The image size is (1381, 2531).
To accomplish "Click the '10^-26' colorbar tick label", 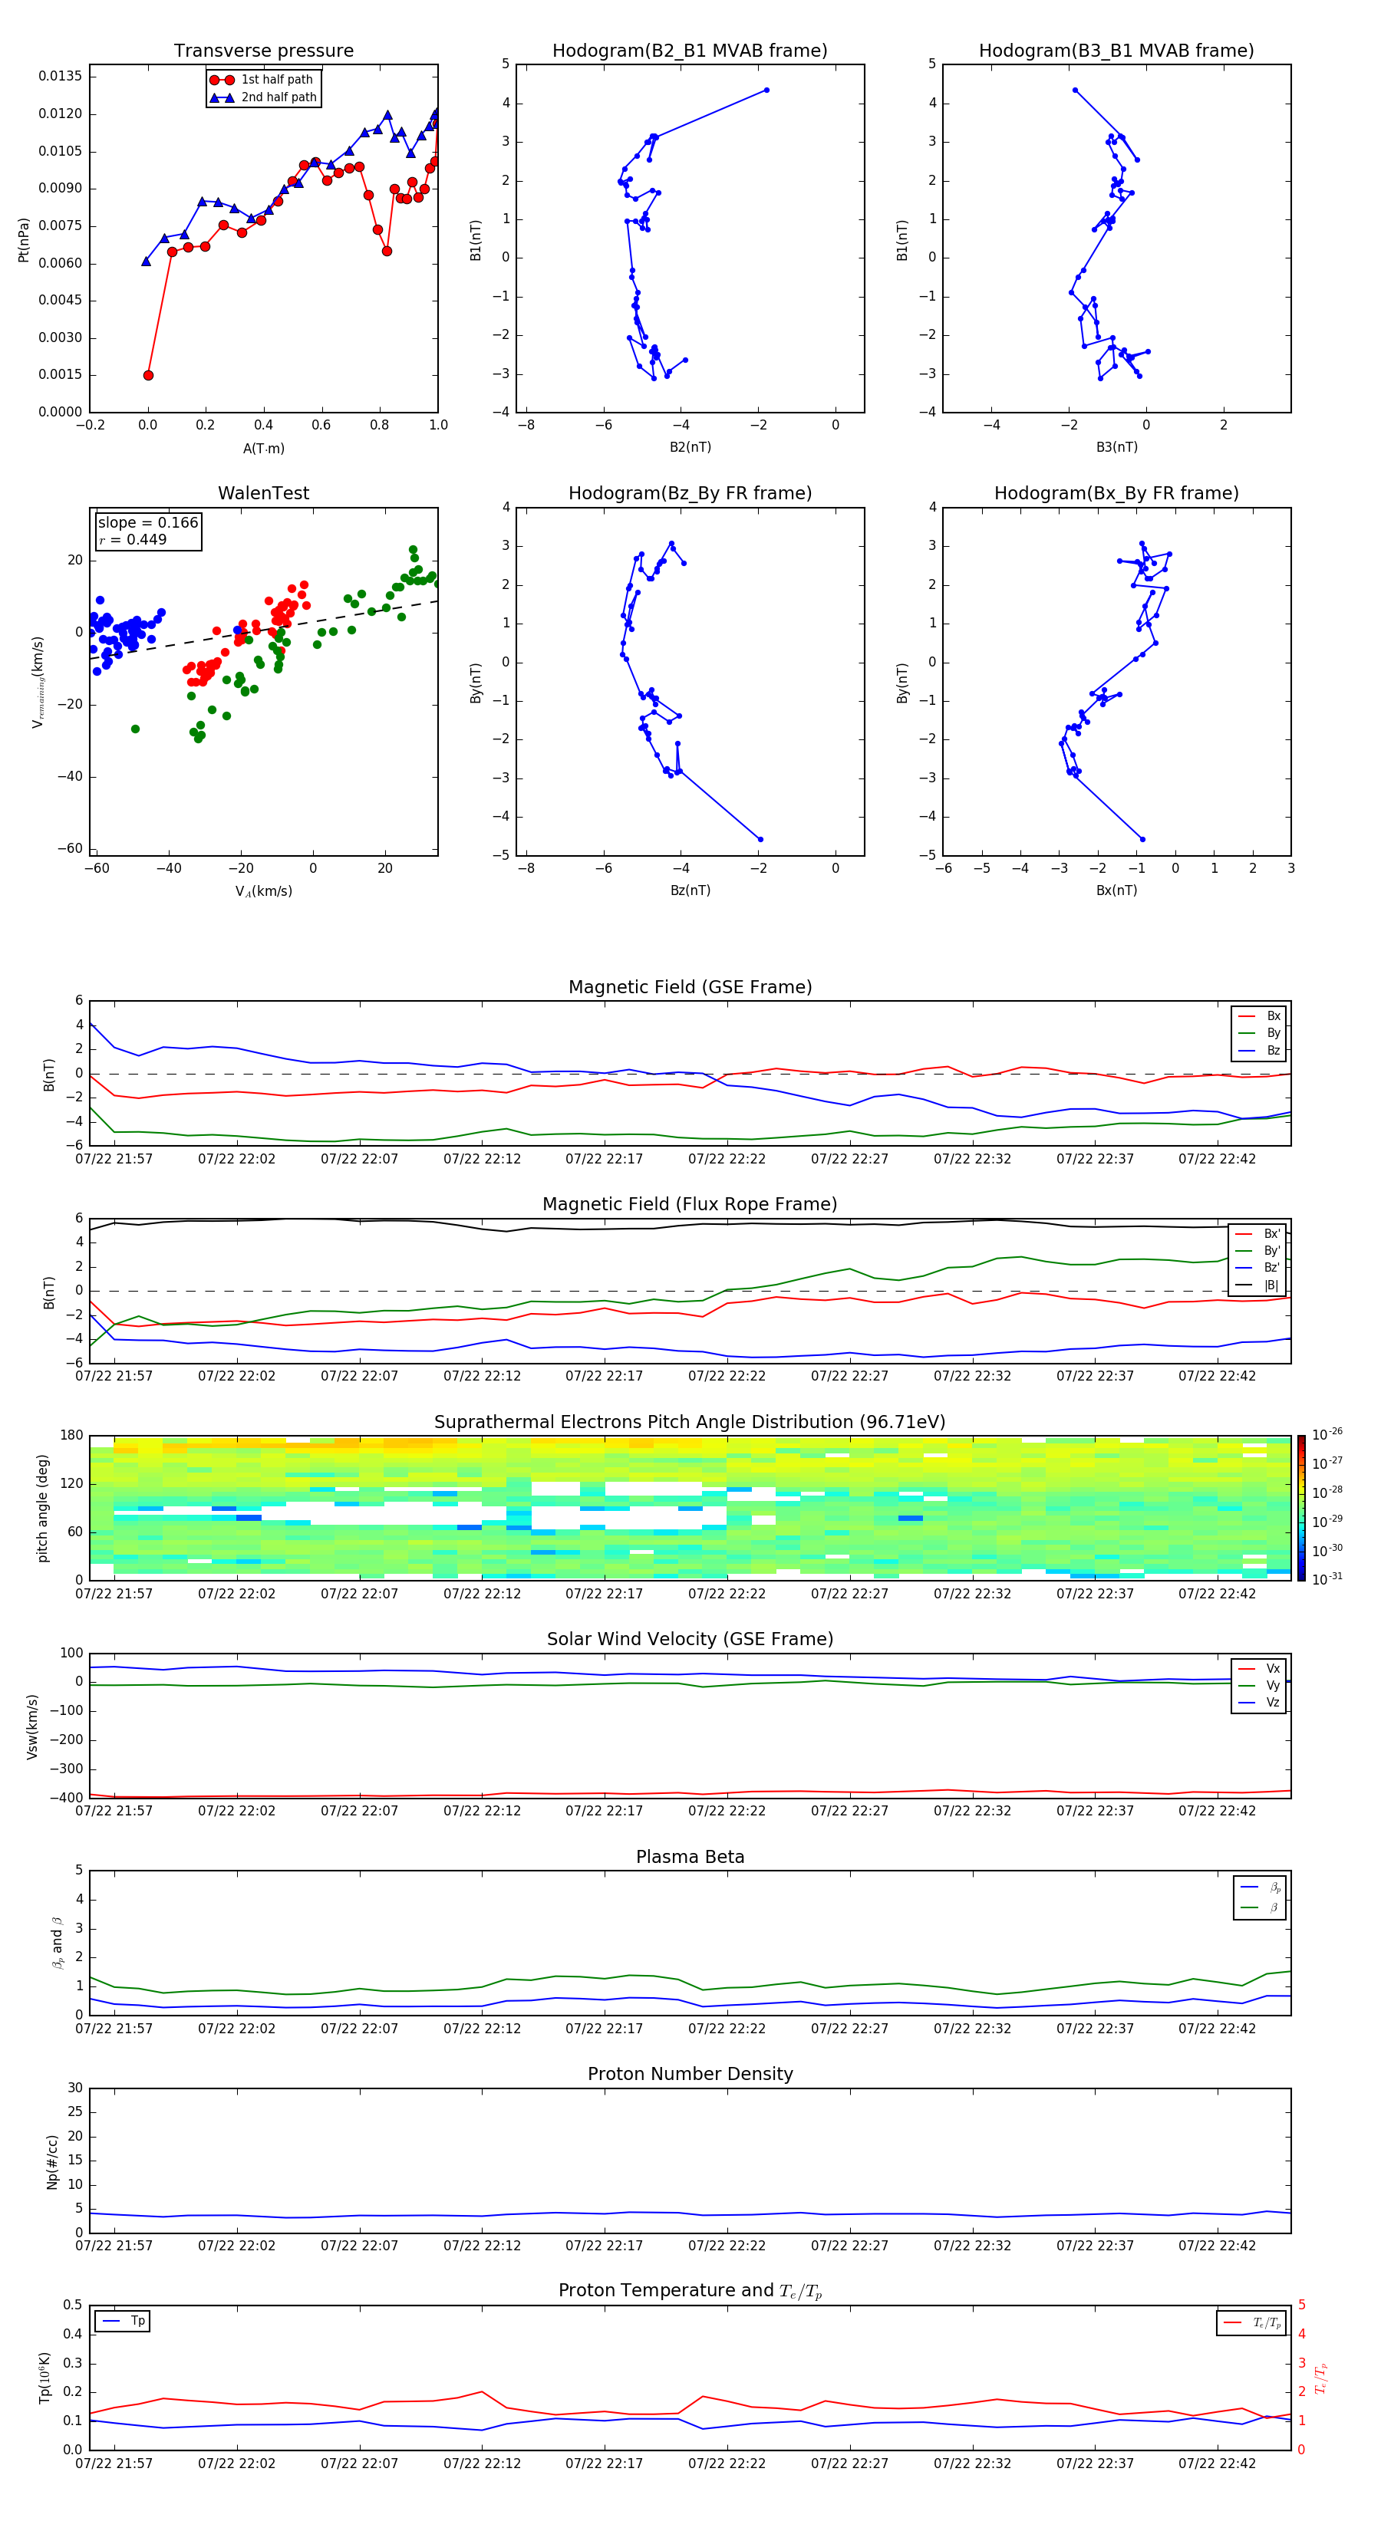I will [x=1327, y=1434].
